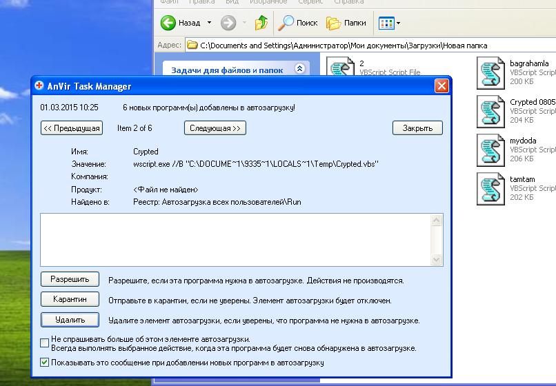Enable Не спрашивать больше checkbox

pyautogui.click(x=44, y=343)
